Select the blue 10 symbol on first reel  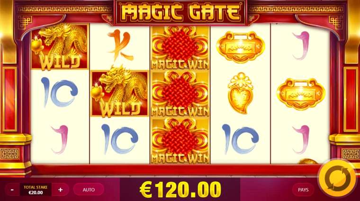tap(60, 92)
